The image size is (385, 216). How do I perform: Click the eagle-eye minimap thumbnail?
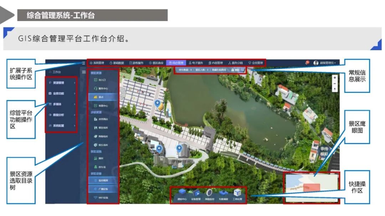point(312,188)
